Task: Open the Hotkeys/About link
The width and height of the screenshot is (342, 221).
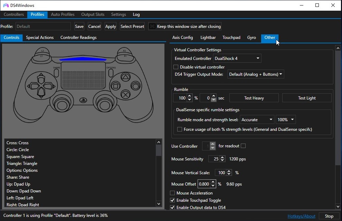Action: coord(301,216)
